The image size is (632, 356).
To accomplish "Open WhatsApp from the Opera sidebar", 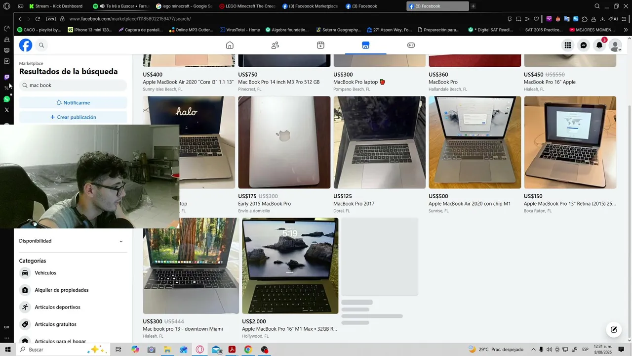I will tap(6, 99).
